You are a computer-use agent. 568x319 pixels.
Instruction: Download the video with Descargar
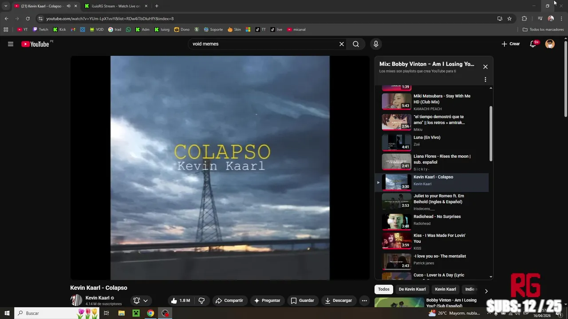[x=338, y=300]
